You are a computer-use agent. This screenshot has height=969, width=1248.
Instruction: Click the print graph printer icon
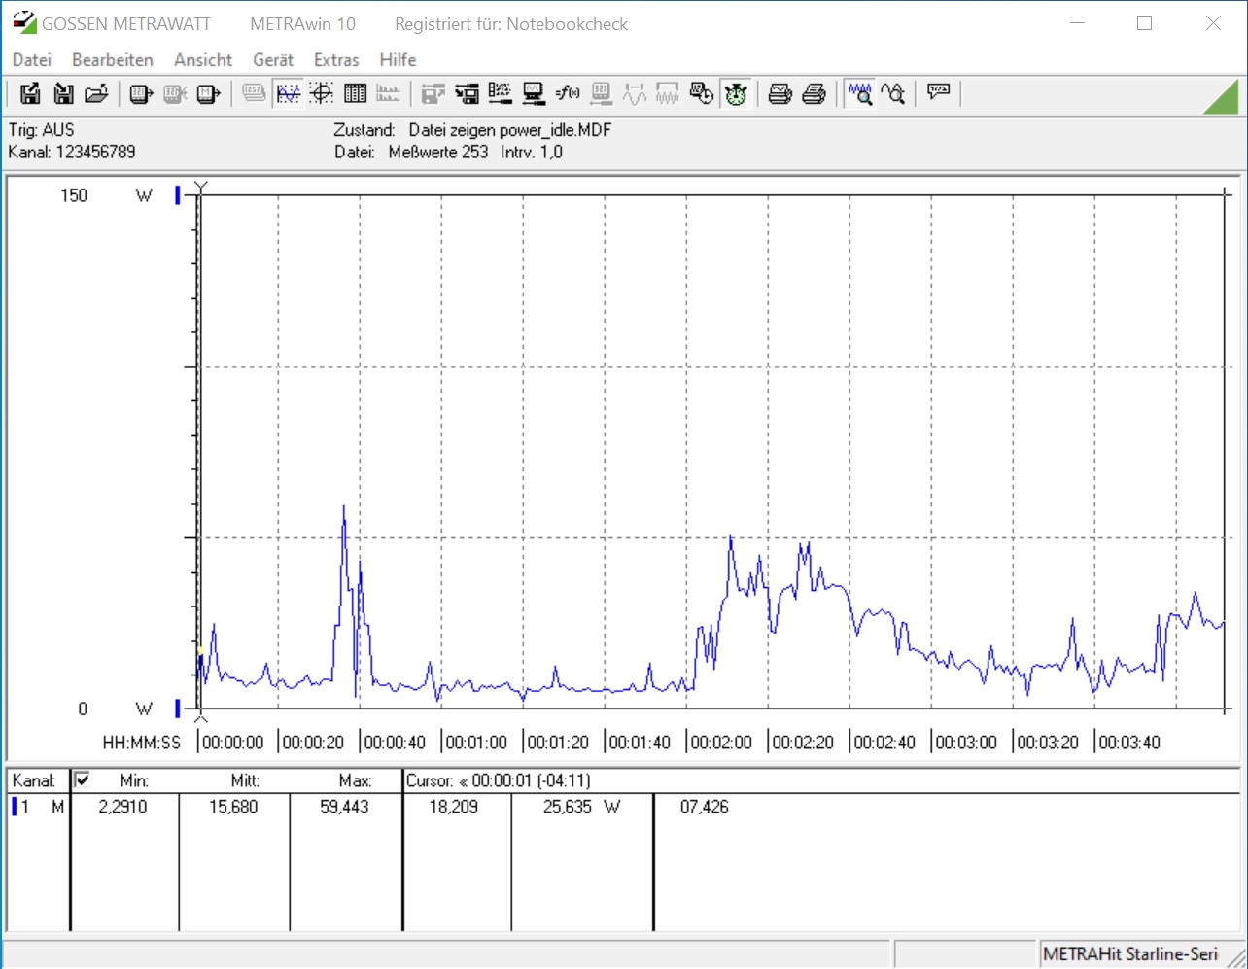tap(780, 93)
